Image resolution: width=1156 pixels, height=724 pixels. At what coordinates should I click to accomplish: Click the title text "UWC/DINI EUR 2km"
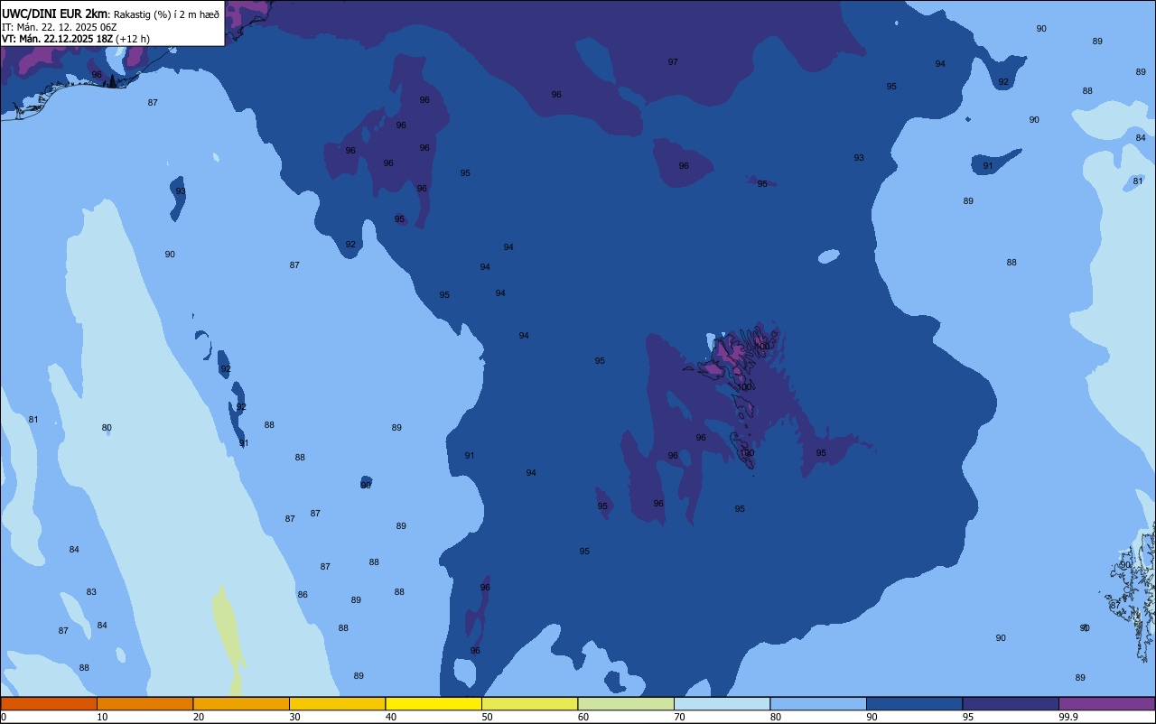point(54,13)
